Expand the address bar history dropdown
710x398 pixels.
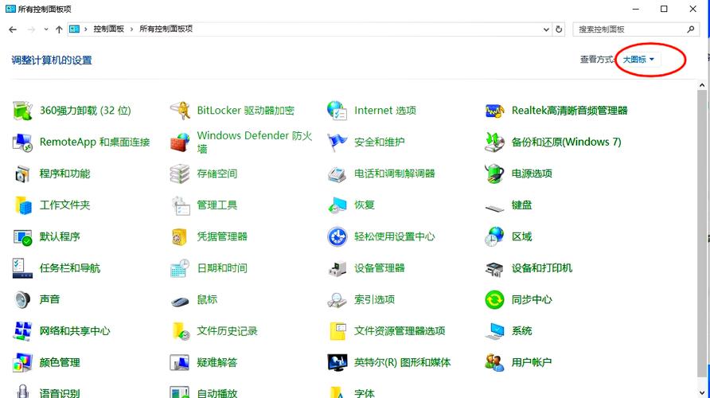pos(546,29)
